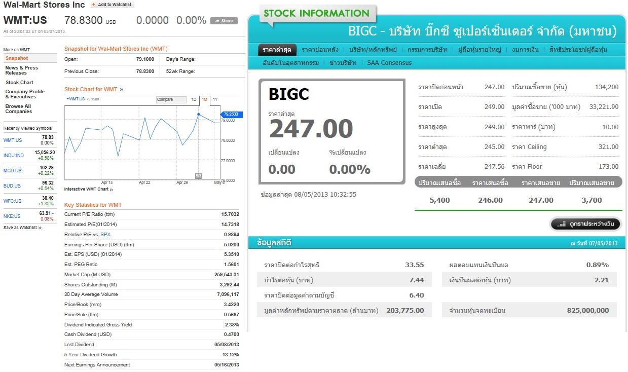The image size is (628, 372).
Task: Switch WMT chart to 1D range
Action: click(194, 100)
